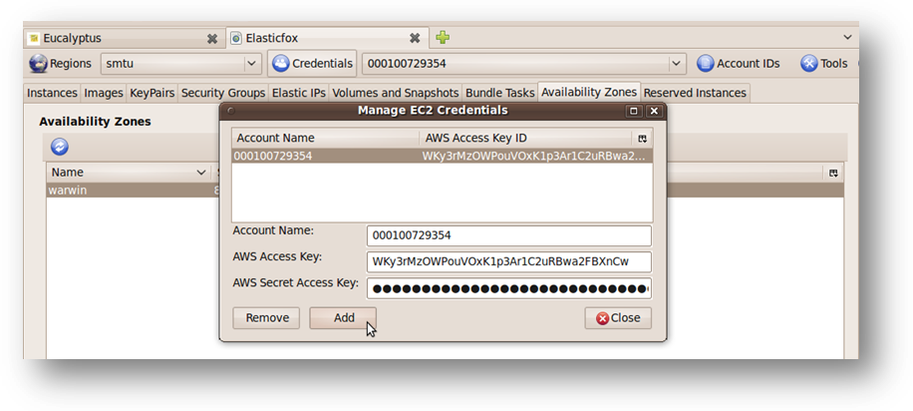This screenshot has width=913, height=411.
Task: Click the AWS Access Key input field
Action: point(509,262)
